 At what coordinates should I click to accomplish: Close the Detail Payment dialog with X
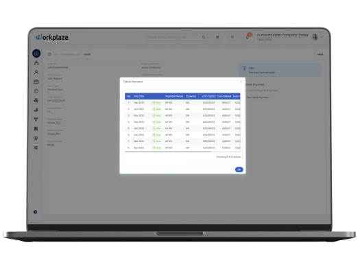click(x=241, y=82)
